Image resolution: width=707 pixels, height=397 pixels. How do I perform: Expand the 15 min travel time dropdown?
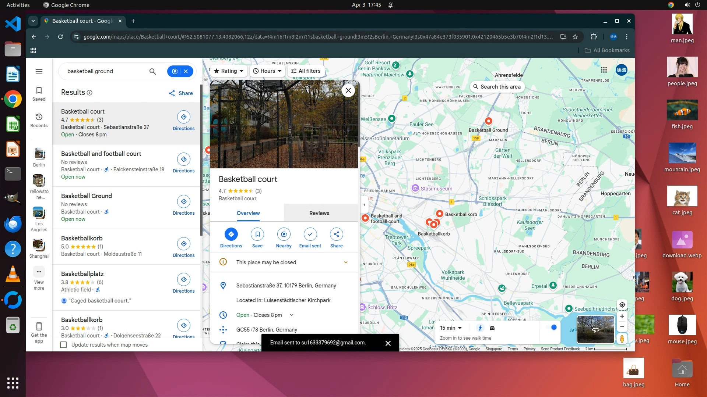(451, 328)
